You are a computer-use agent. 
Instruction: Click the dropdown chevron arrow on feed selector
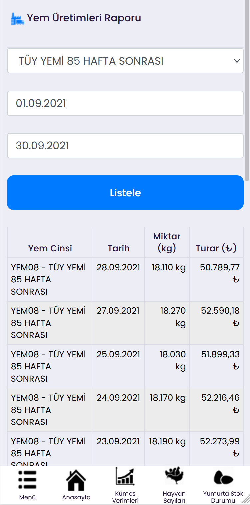pyautogui.click(x=237, y=61)
